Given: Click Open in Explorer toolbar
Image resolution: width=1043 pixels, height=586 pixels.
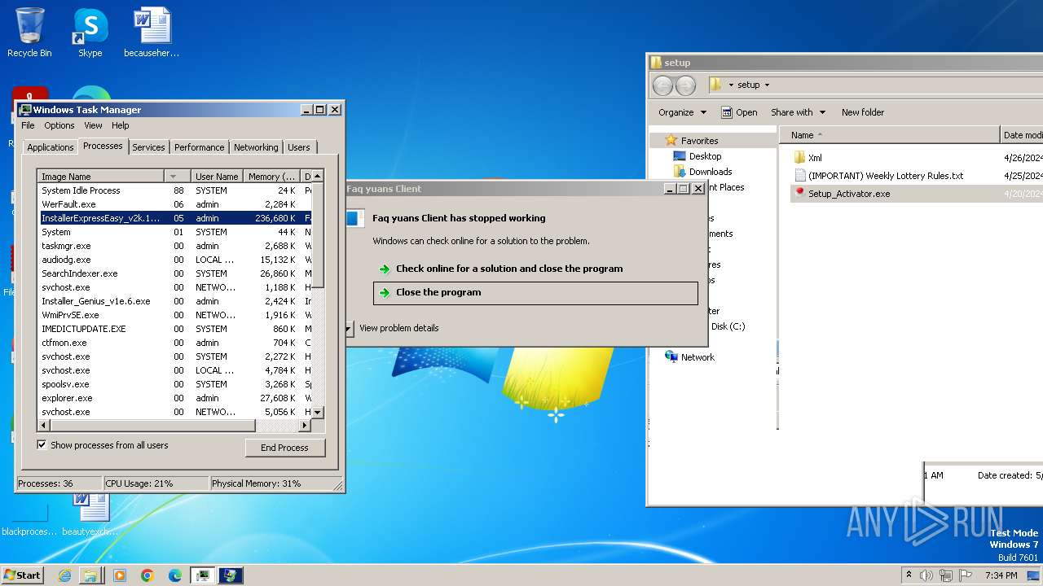Looking at the screenshot, I should [x=739, y=112].
